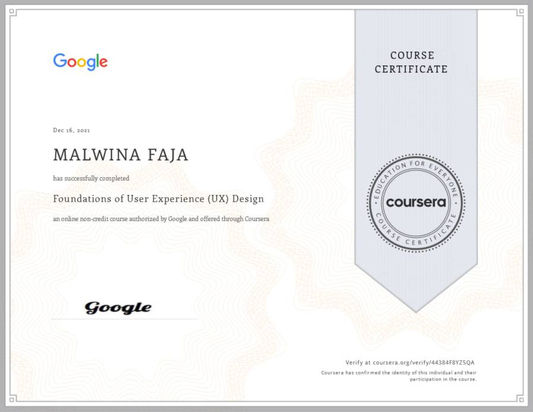
Task: Click the Coursera identity confirmation note
Action: tap(399, 376)
